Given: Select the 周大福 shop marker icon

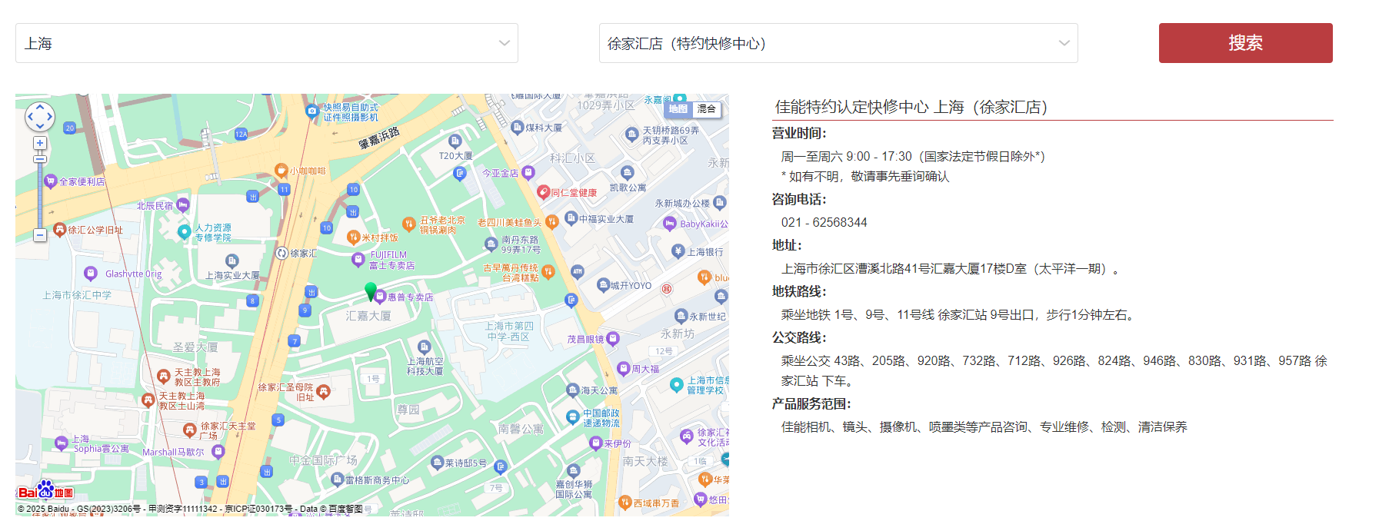Looking at the screenshot, I should [x=624, y=369].
